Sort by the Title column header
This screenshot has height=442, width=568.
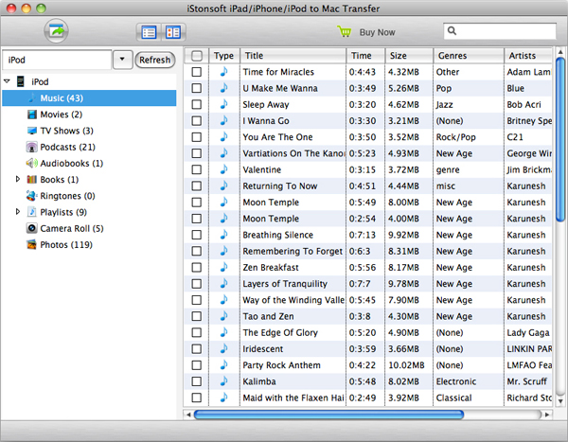(293, 56)
